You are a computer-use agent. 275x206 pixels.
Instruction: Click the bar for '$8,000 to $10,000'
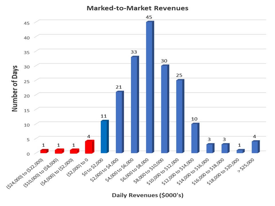[x=165, y=109]
